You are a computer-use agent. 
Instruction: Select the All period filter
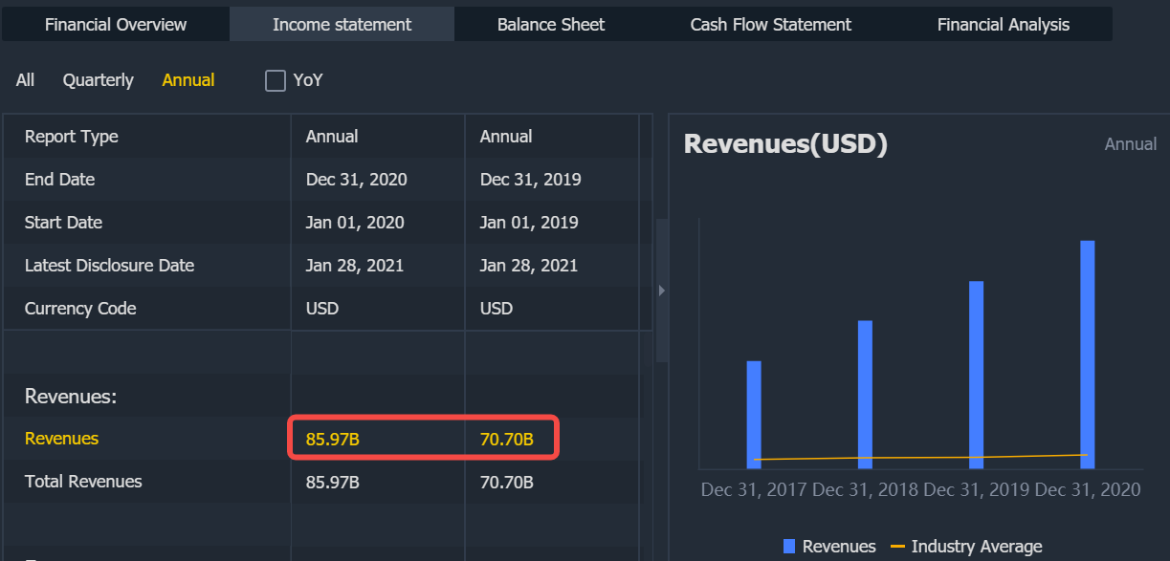pyautogui.click(x=25, y=80)
